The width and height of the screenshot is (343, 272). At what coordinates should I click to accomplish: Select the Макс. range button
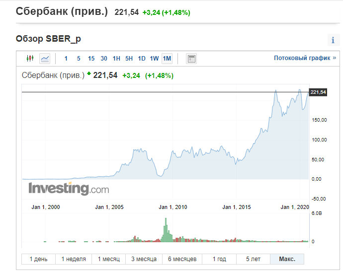(287, 259)
